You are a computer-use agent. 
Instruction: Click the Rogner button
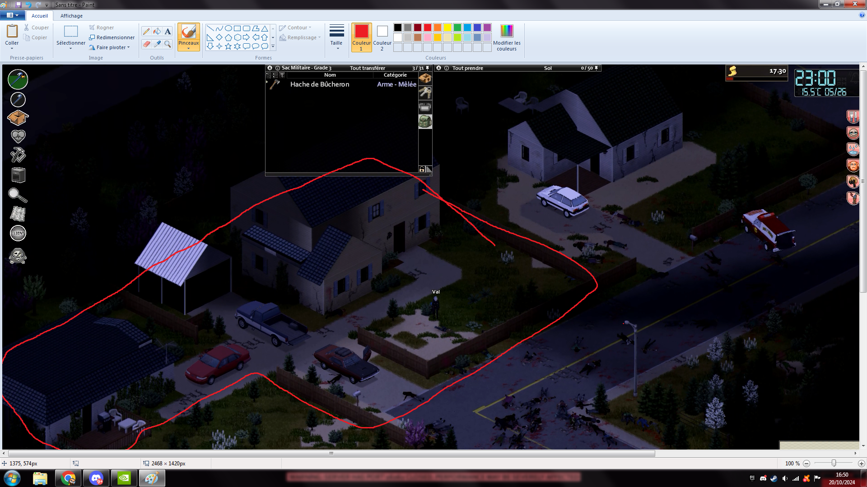pyautogui.click(x=102, y=28)
